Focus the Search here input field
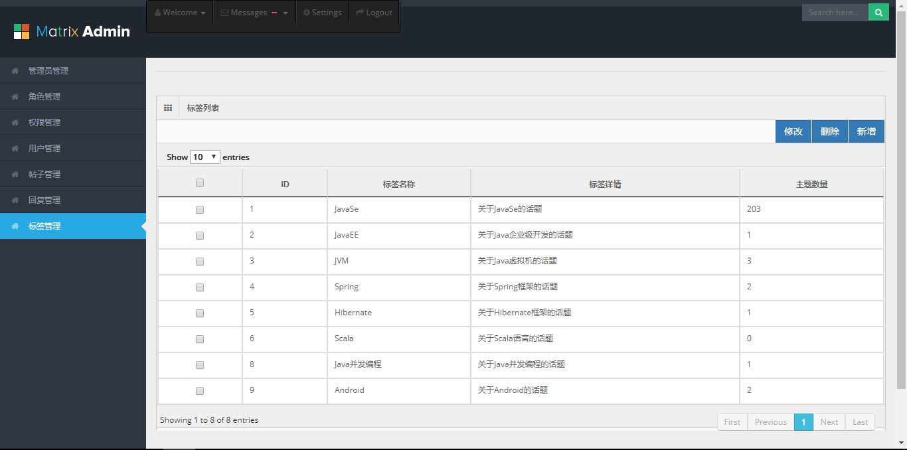 [835, 12]
